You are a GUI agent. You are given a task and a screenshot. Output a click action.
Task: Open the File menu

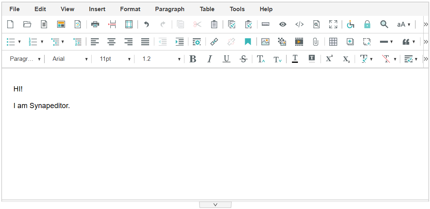pos(15,9)
